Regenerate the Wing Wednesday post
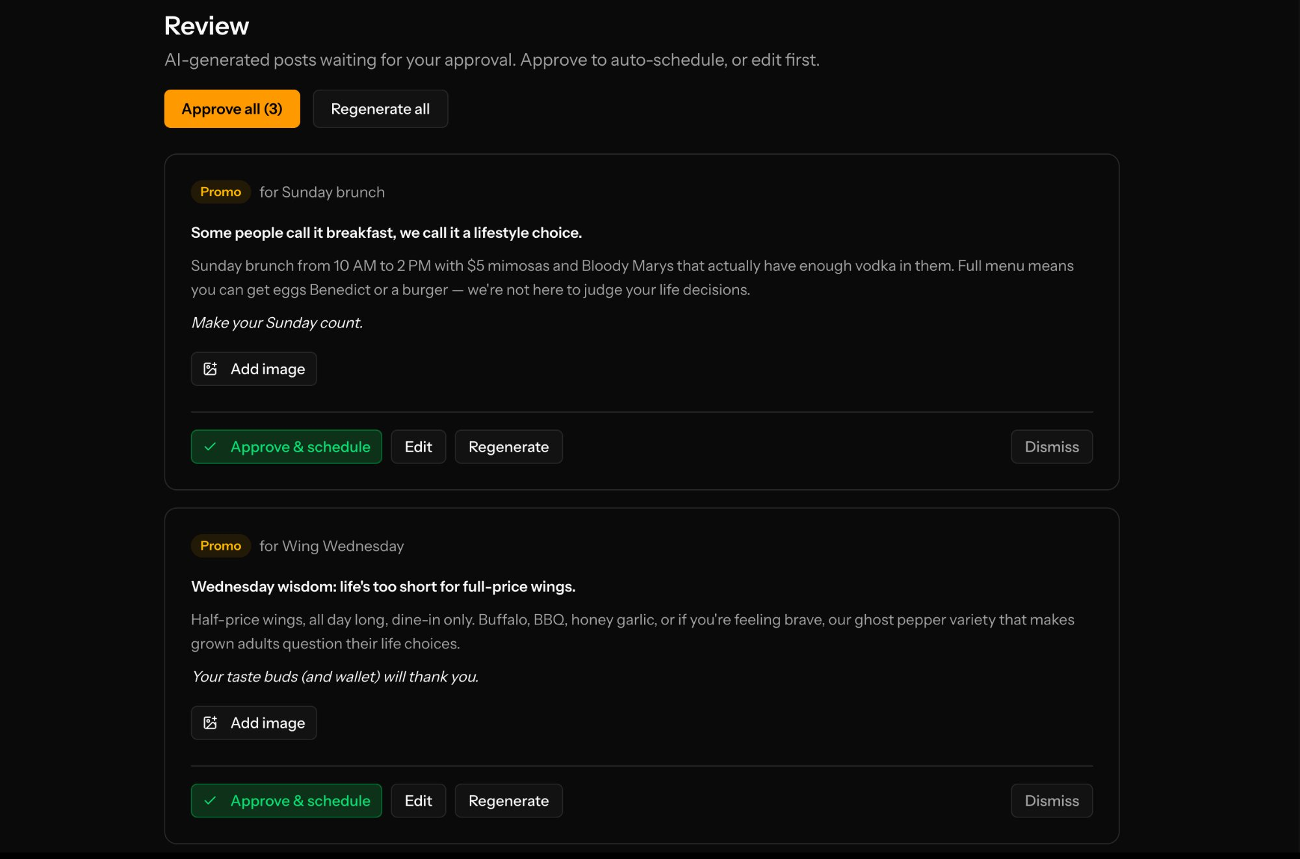 click(x=508, y=801)
